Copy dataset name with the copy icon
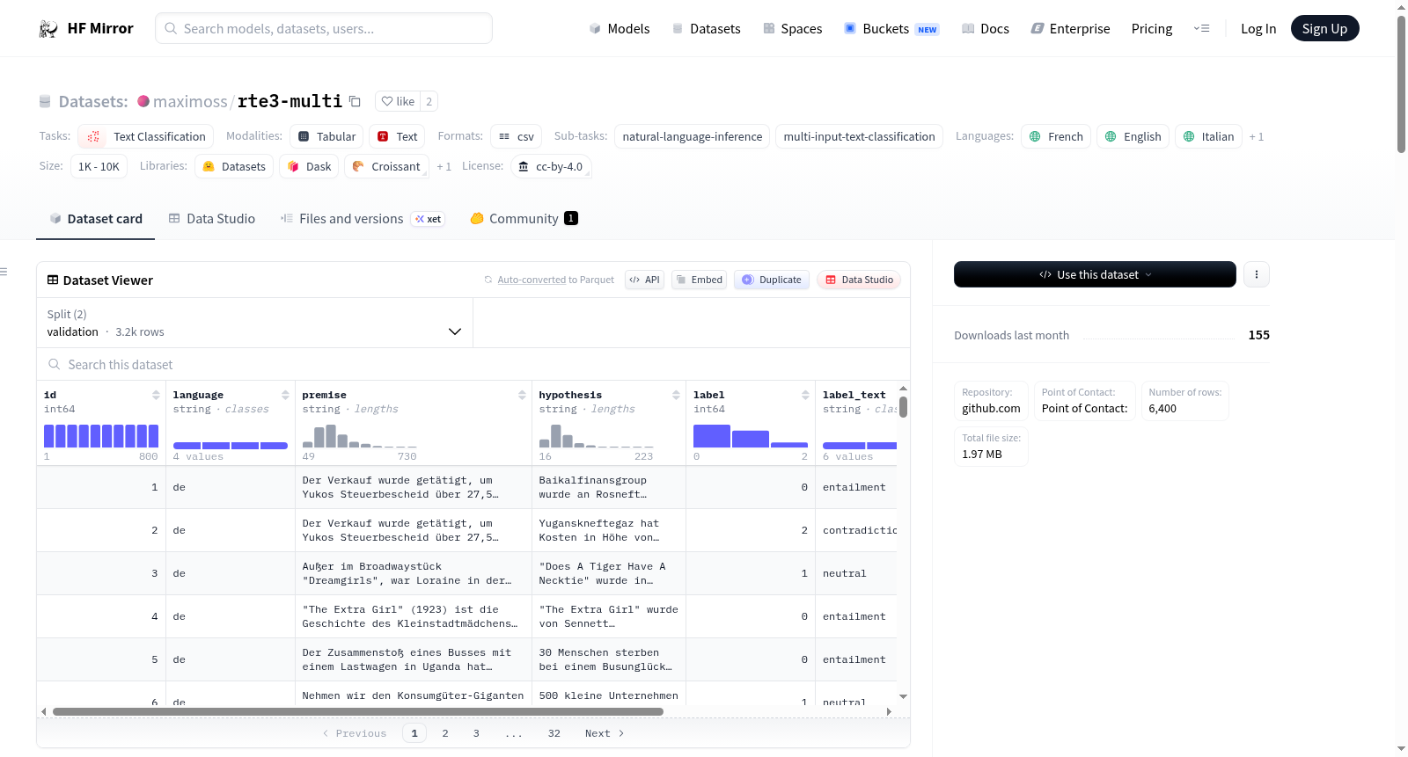The image size is (1408, 757). tap(355, 101)
